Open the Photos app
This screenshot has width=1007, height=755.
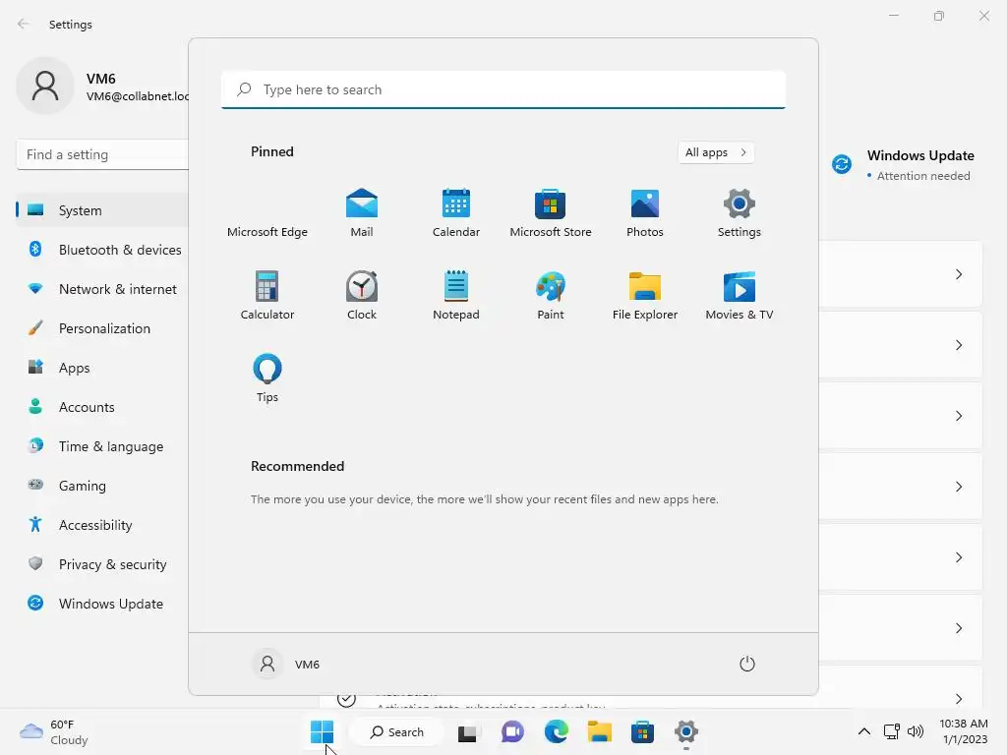click(x=645, y=212)
